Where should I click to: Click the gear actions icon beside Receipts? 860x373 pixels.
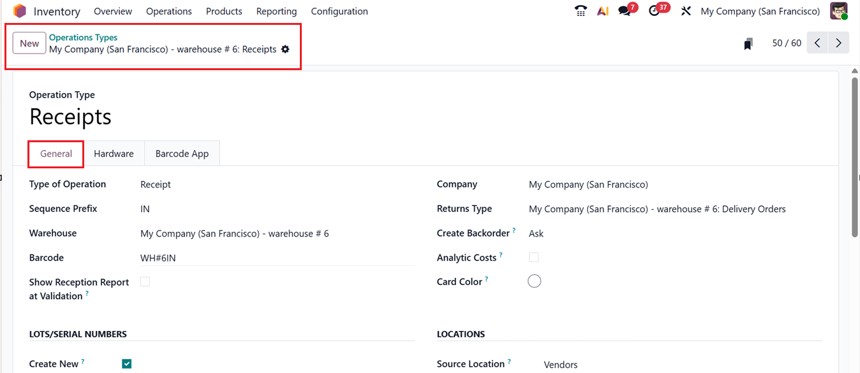click(x=285, y=49)
